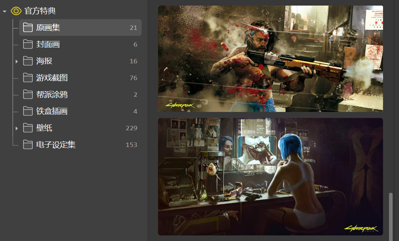Open the 原画集 folder
This screenshot has height=241, width=399.
click(81, 27)
